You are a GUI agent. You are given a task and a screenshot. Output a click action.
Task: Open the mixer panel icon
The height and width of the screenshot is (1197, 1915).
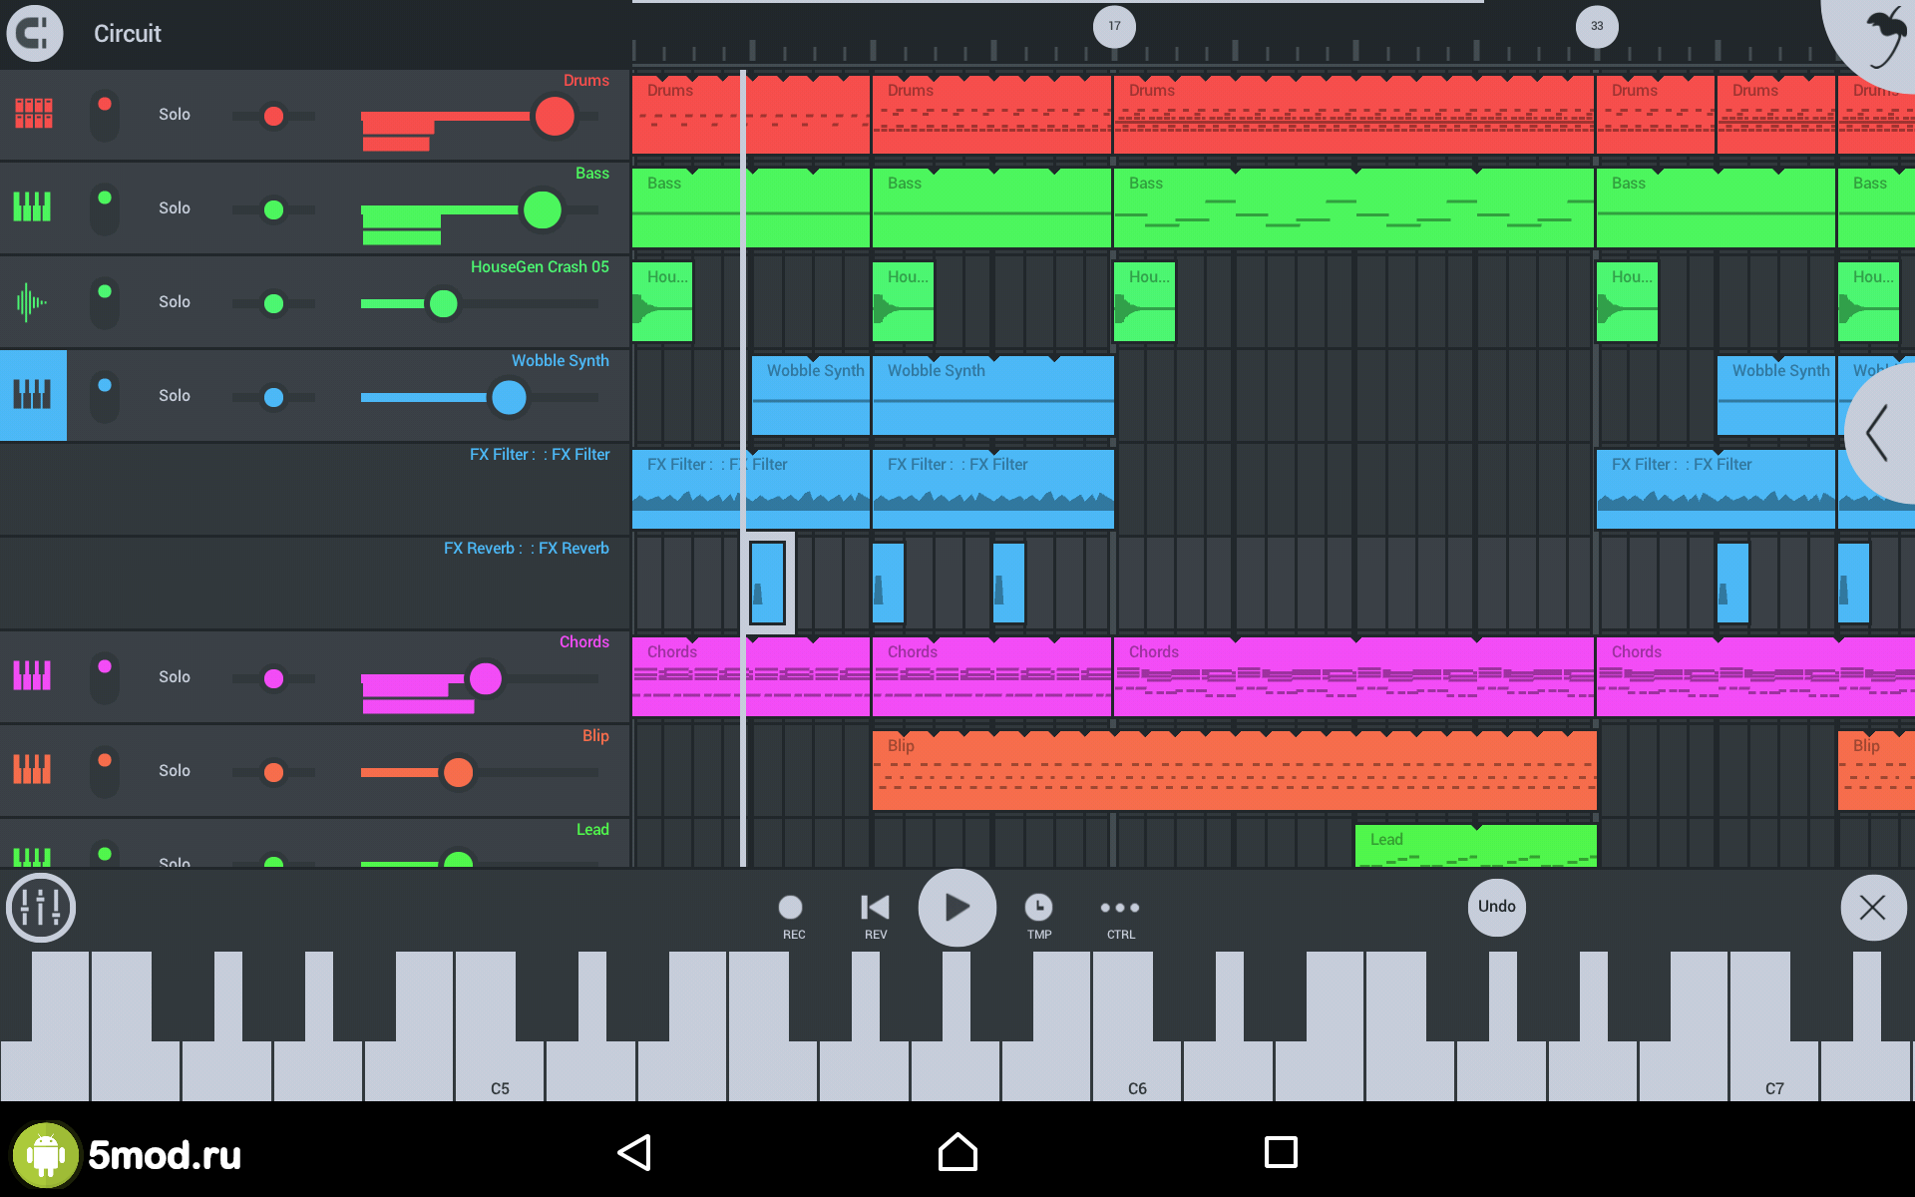[x=41, y=908]
